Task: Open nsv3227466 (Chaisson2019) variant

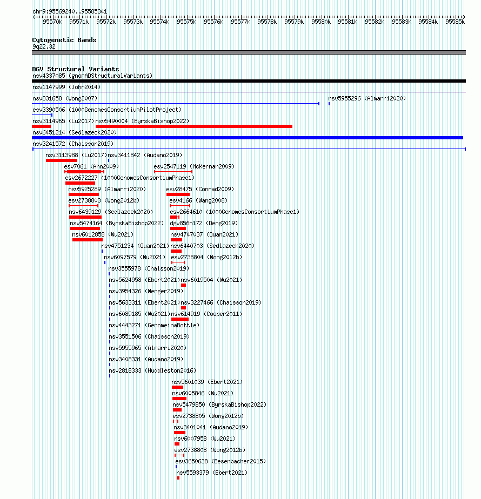Action: coord(221,302)
